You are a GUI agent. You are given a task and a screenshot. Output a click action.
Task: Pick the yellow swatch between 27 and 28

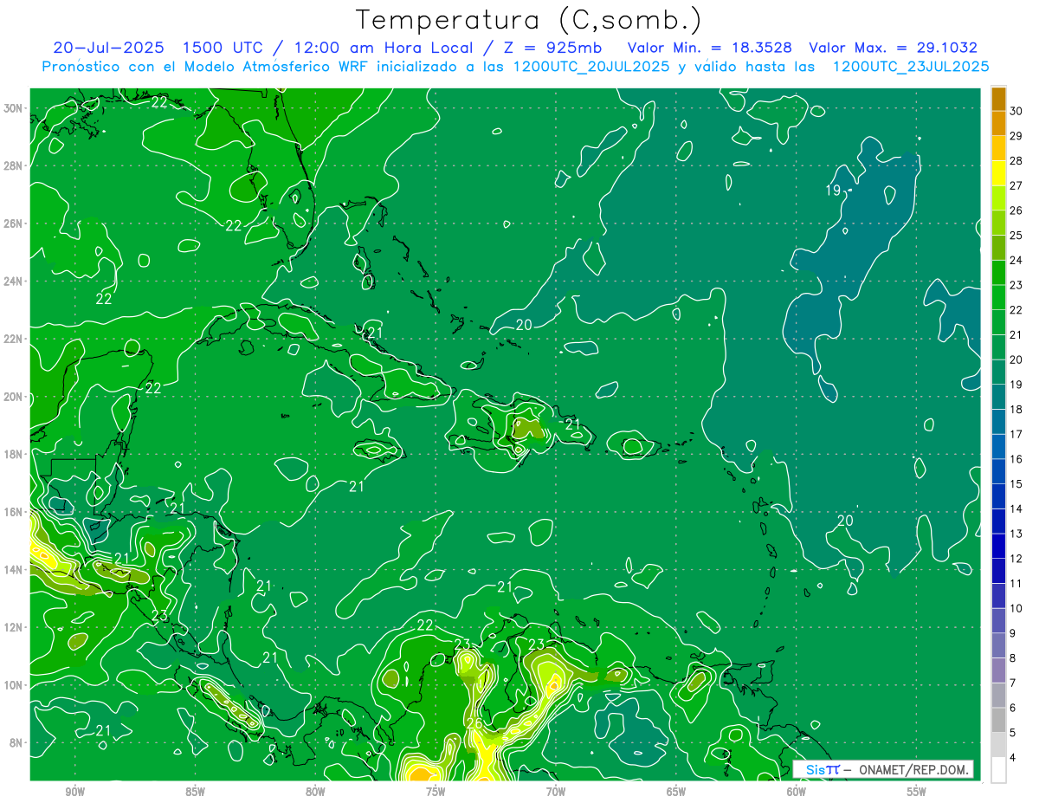coord(998,173)
